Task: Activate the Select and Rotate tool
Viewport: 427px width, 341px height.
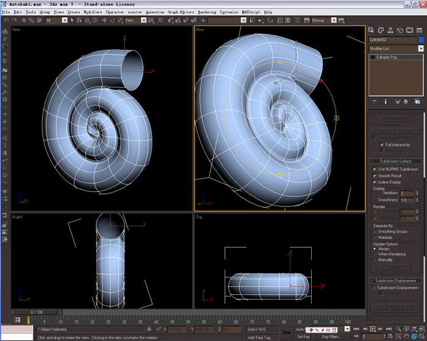Action: 112,20
